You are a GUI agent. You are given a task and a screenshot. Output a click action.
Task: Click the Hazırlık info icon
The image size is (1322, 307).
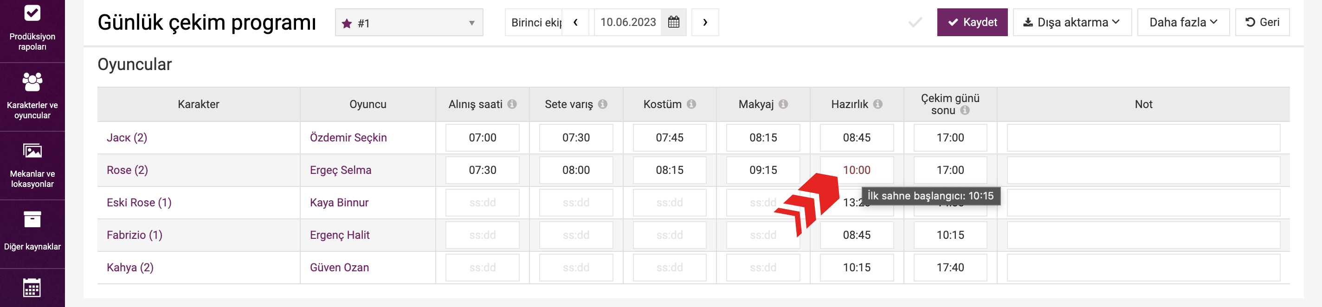(x=877, y=104)
